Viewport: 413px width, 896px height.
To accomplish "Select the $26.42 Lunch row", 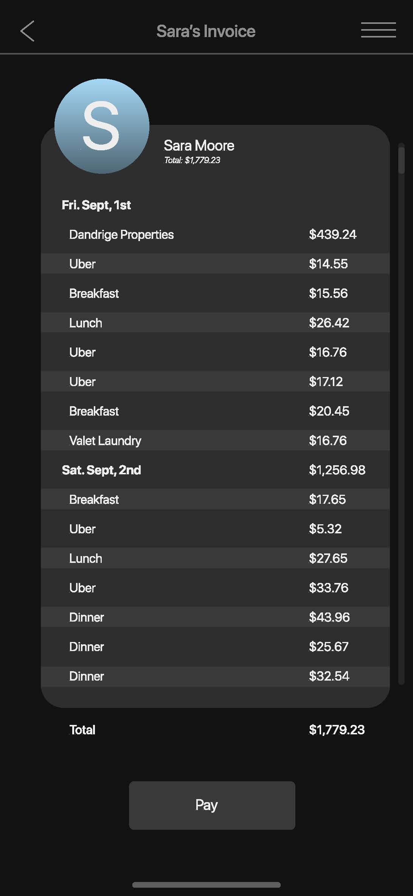I will [215, 323].
